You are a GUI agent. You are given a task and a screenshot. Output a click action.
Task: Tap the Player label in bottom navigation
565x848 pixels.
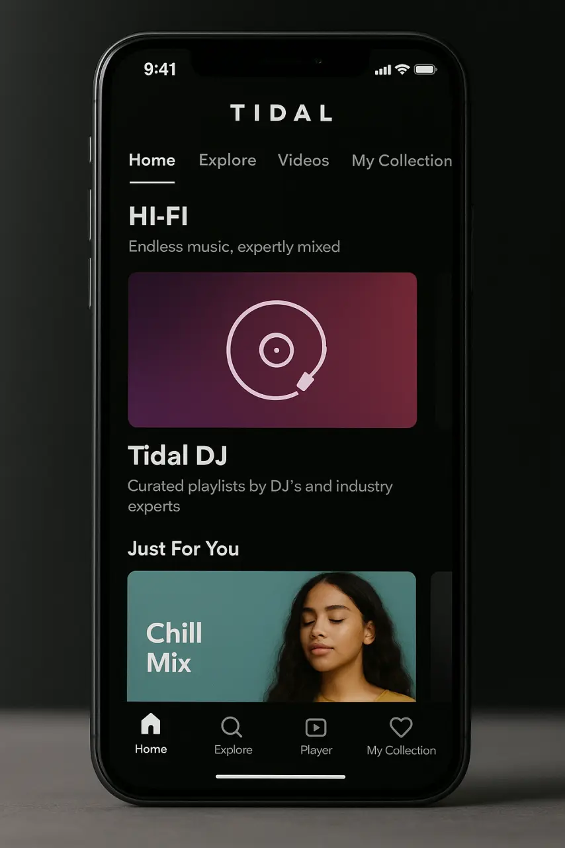pos(316,751)
